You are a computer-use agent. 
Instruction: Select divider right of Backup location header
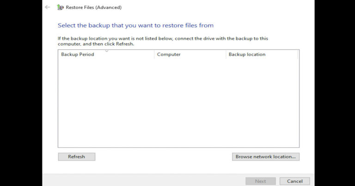[x=298, y=54]
